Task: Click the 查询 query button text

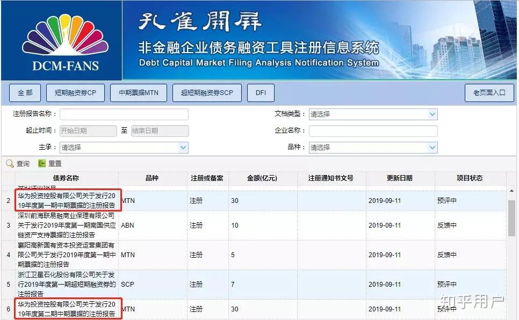Action: point(23,163)
